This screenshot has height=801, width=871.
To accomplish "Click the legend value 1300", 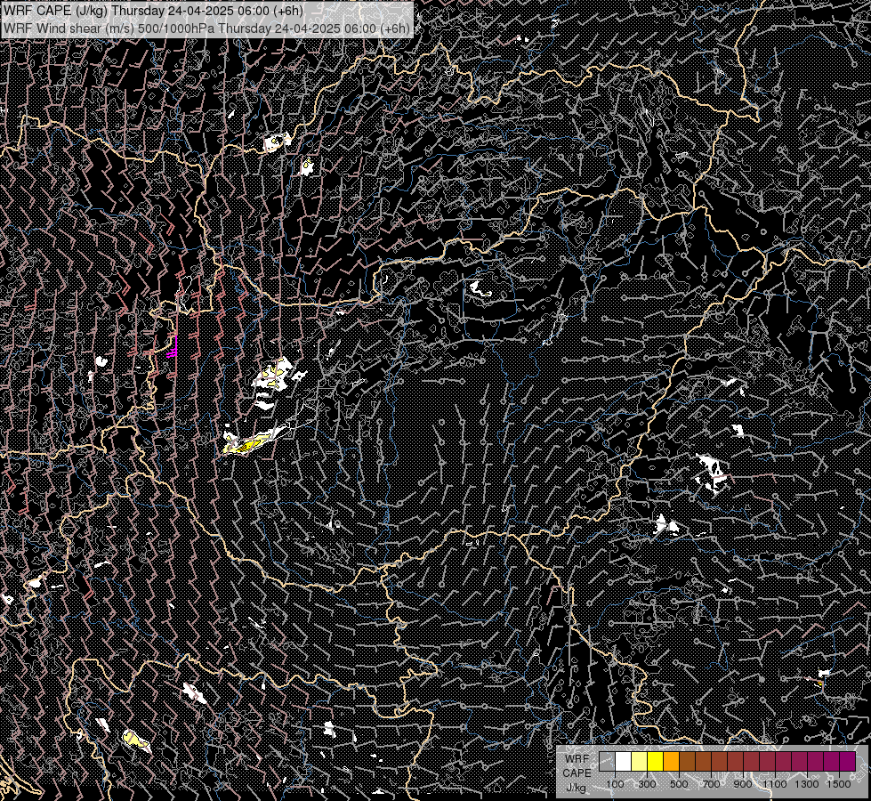I will pos(807,784).
